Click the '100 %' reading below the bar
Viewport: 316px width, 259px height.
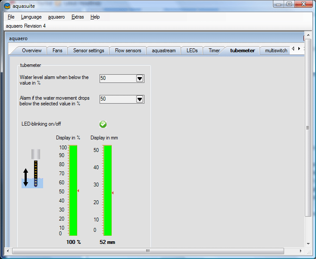click(74, 242)
